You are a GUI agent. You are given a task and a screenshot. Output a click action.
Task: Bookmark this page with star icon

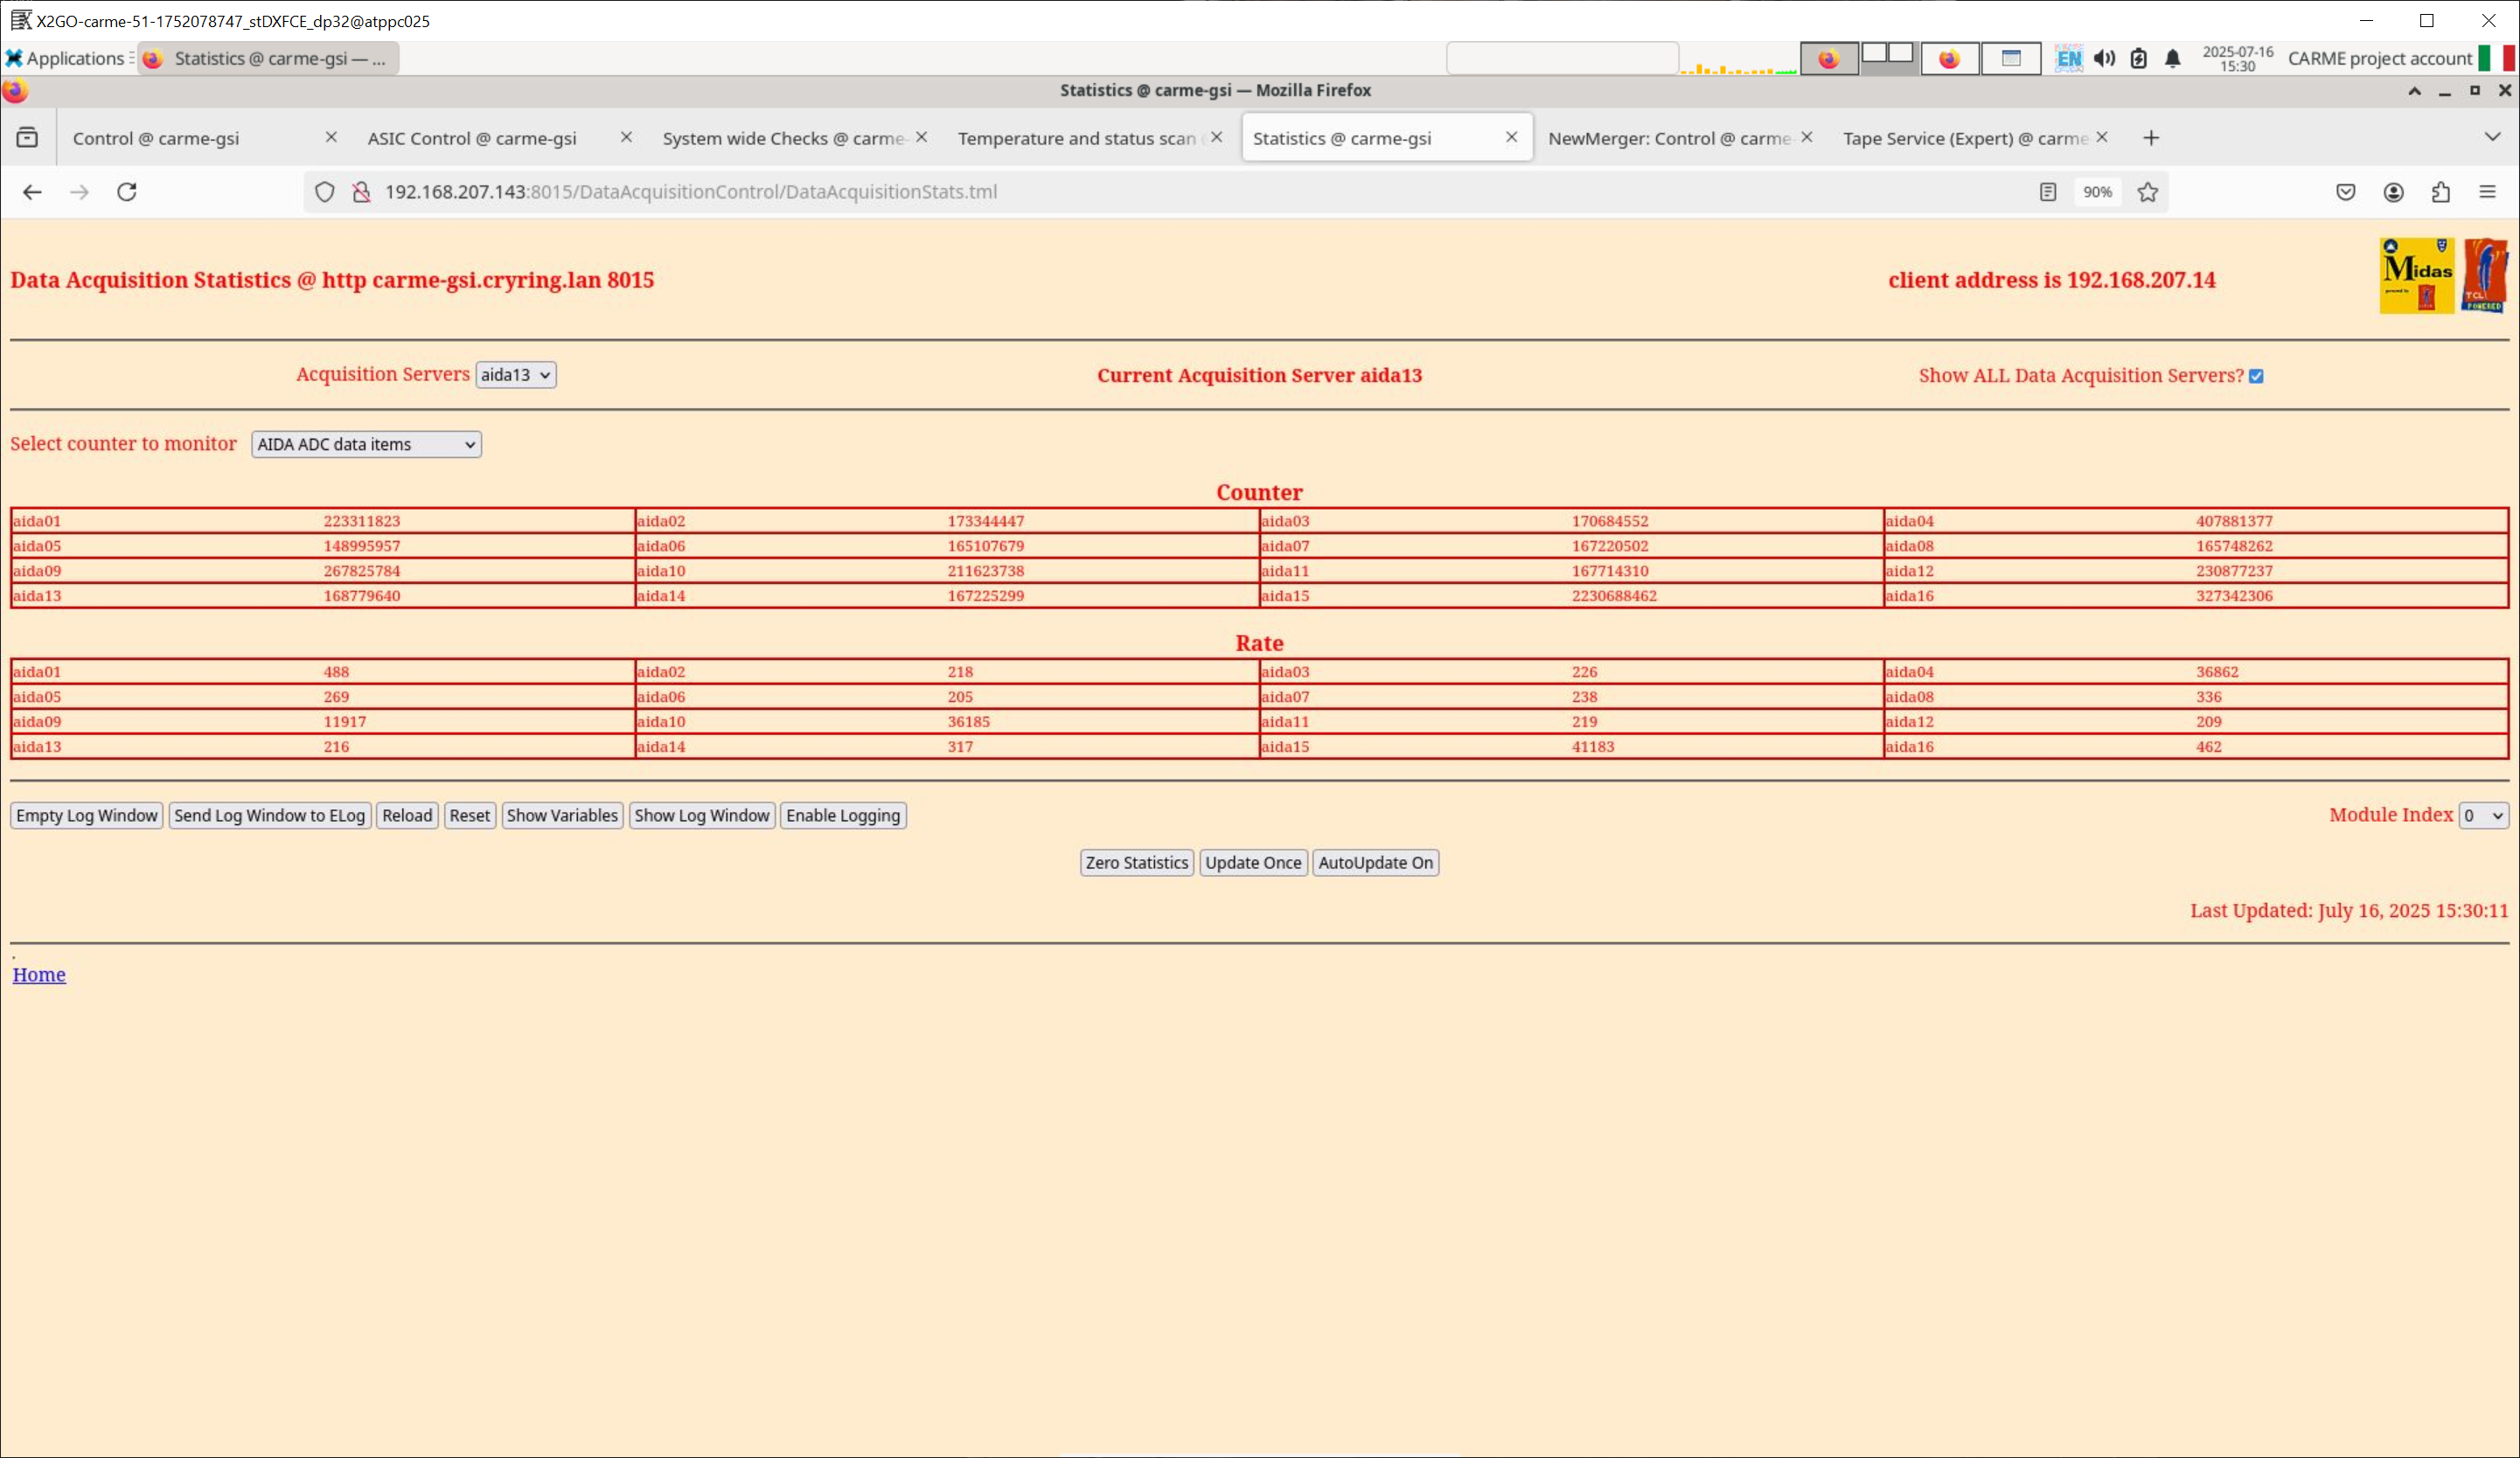2147,192
